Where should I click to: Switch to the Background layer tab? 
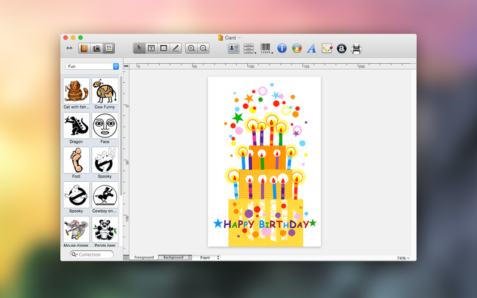(174, 257)
